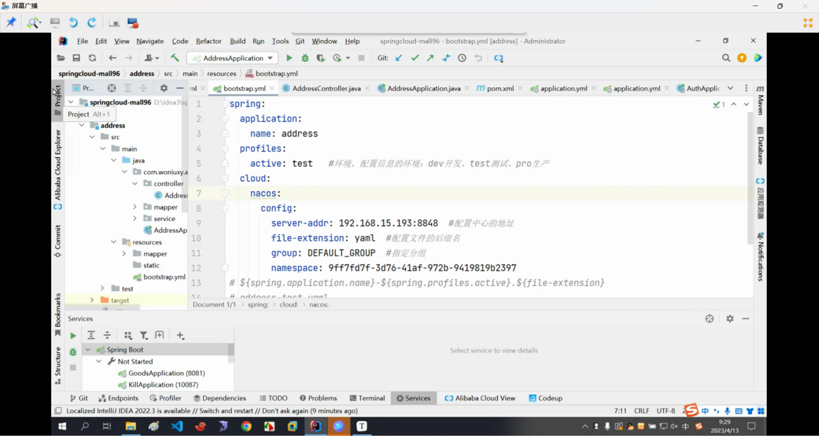Toggle the Bookmarks side panel
Screen dimensions: 819x436
58,314
